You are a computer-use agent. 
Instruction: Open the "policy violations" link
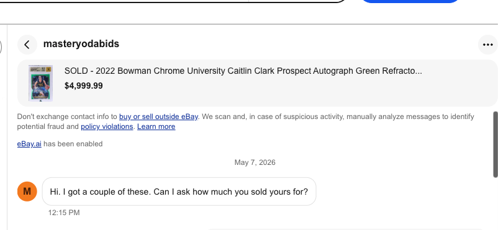coord(107,126)
